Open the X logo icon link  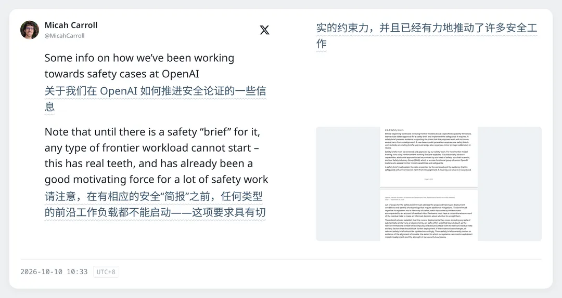click(264, 30)
